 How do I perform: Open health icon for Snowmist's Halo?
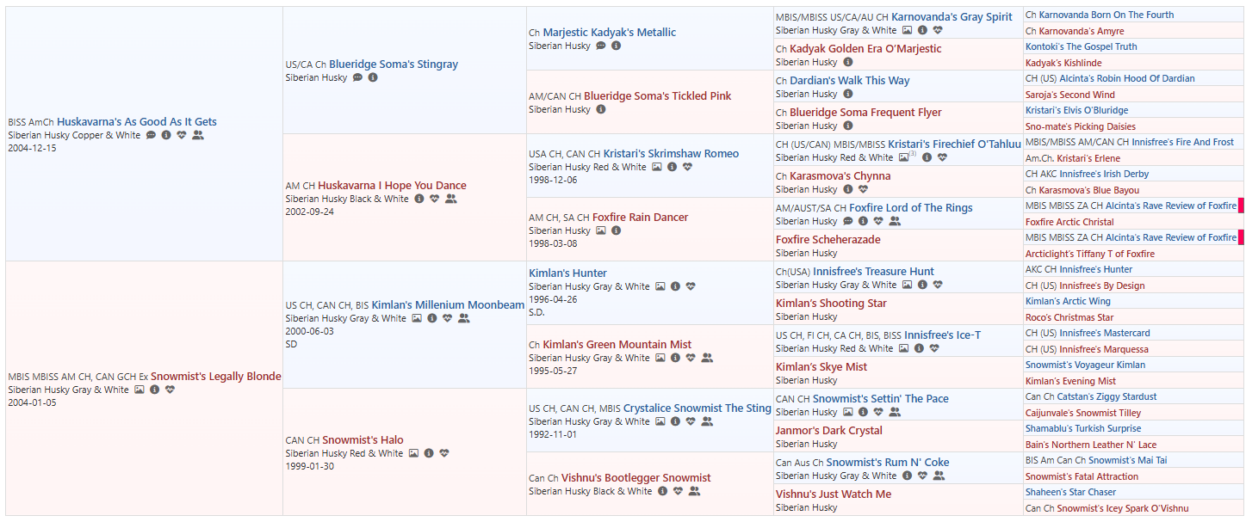coord(443,453)
